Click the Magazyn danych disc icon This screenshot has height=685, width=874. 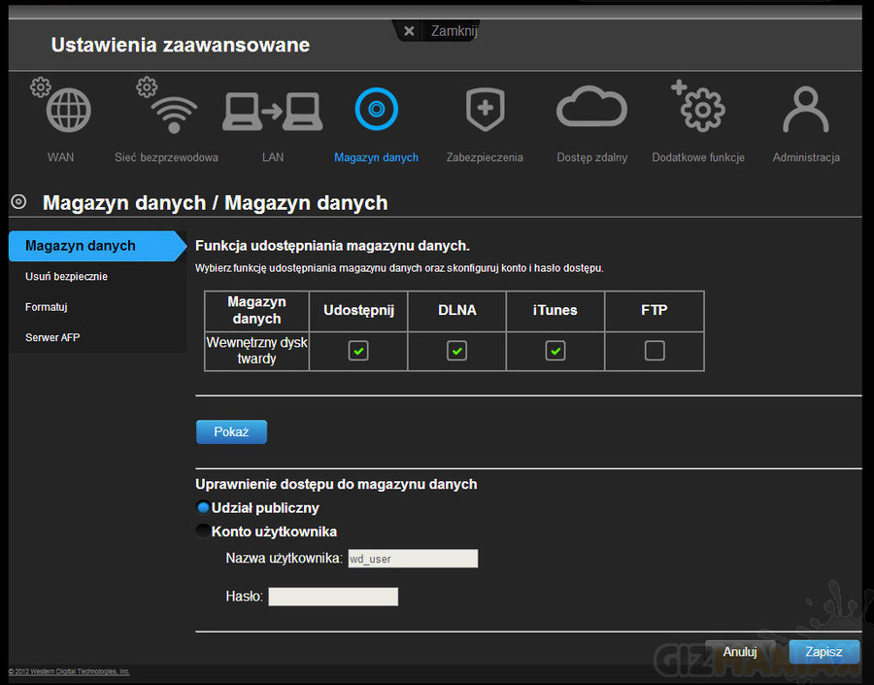click(376, 110)
